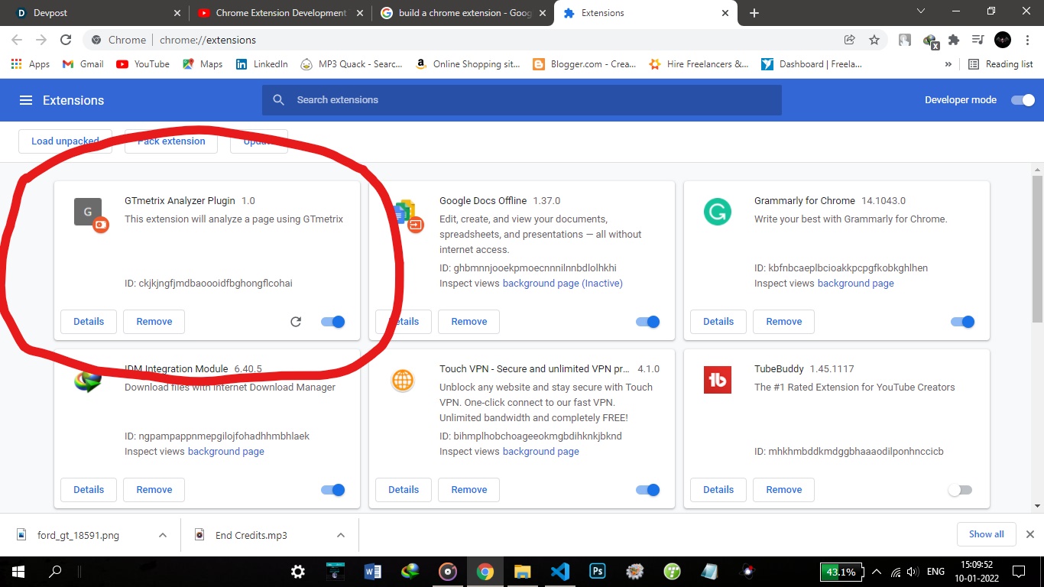The height and width of the screenshot is (587, 1044).
Task: Close the downloads bar
Action: click(1029, 534)
